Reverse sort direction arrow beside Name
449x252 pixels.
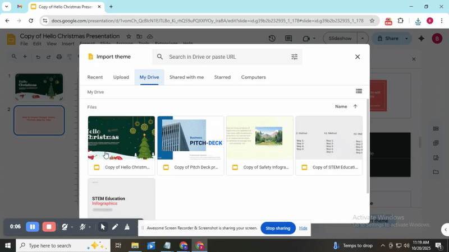355,106
